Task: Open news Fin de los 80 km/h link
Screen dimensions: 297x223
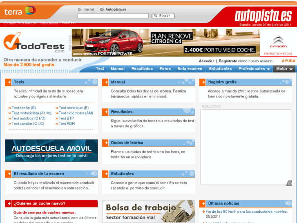Action: [x=247, y=212]
